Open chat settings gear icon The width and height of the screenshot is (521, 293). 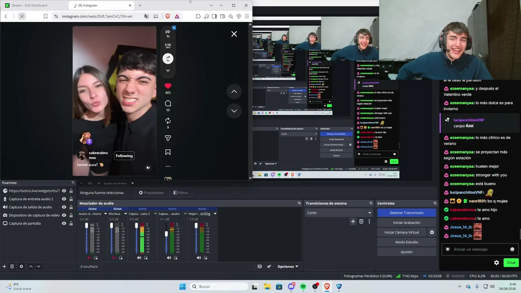click(x=497, y=263)
